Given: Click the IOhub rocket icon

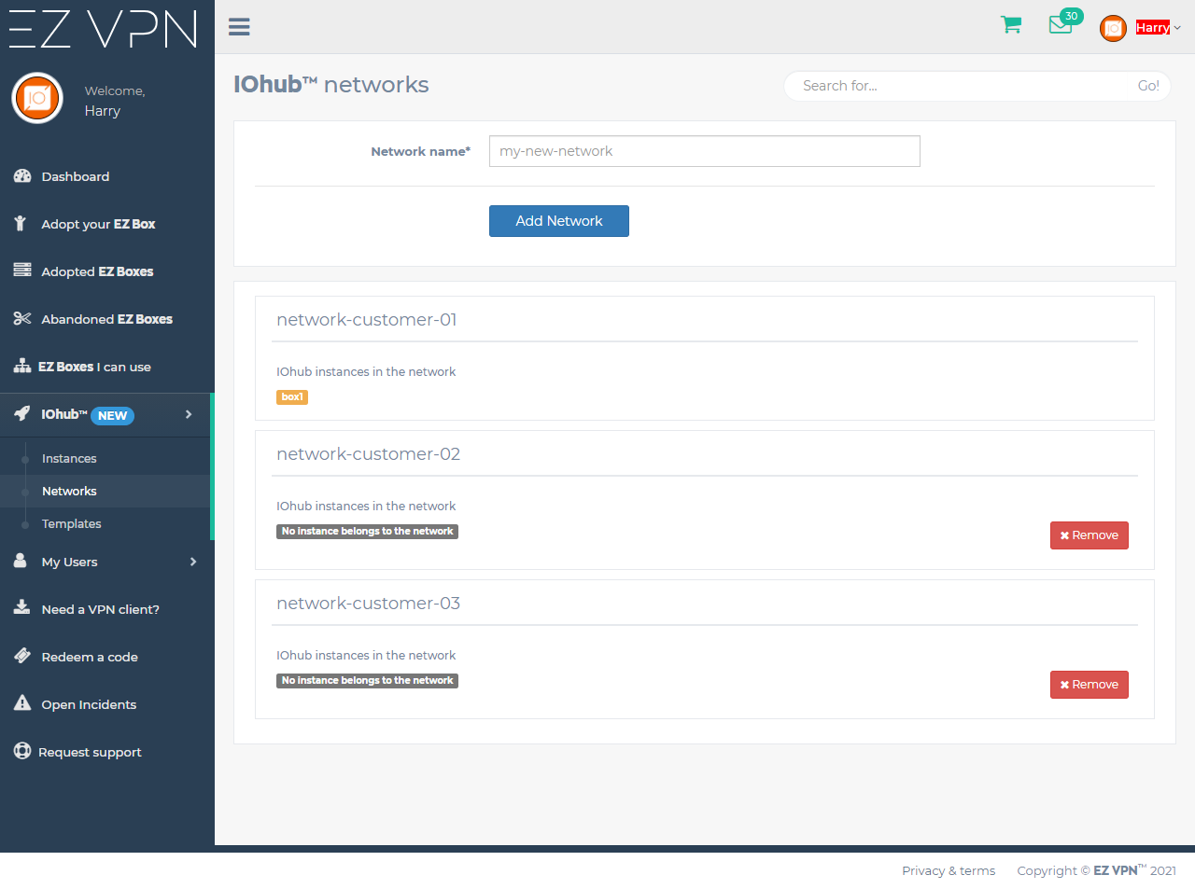Looking at the screenshot, I should coord(22,413).
